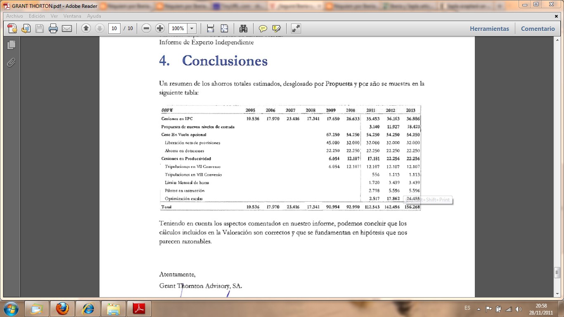Open the Windows Start menu
Viewport: 564px width, 317px height.
[x=11, y=308]
